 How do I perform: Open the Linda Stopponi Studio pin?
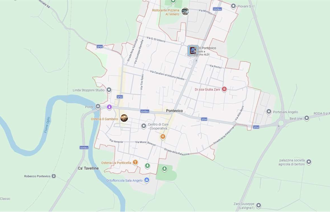click(109, 90)
